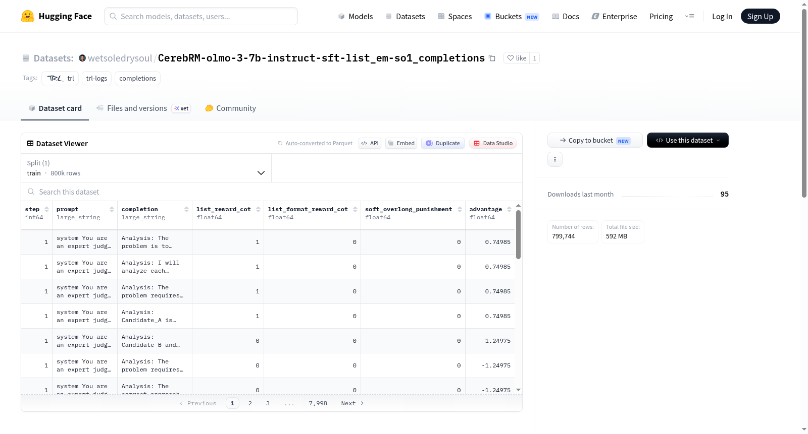Click the Duplicate button
The width and height of the screenshot is (808, 434).
click(x=442, y=143)
